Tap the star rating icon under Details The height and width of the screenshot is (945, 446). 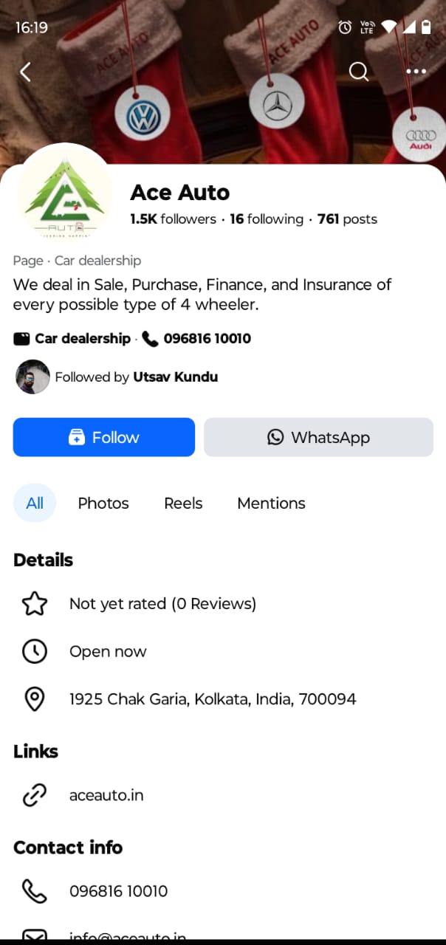pos(35,603)
